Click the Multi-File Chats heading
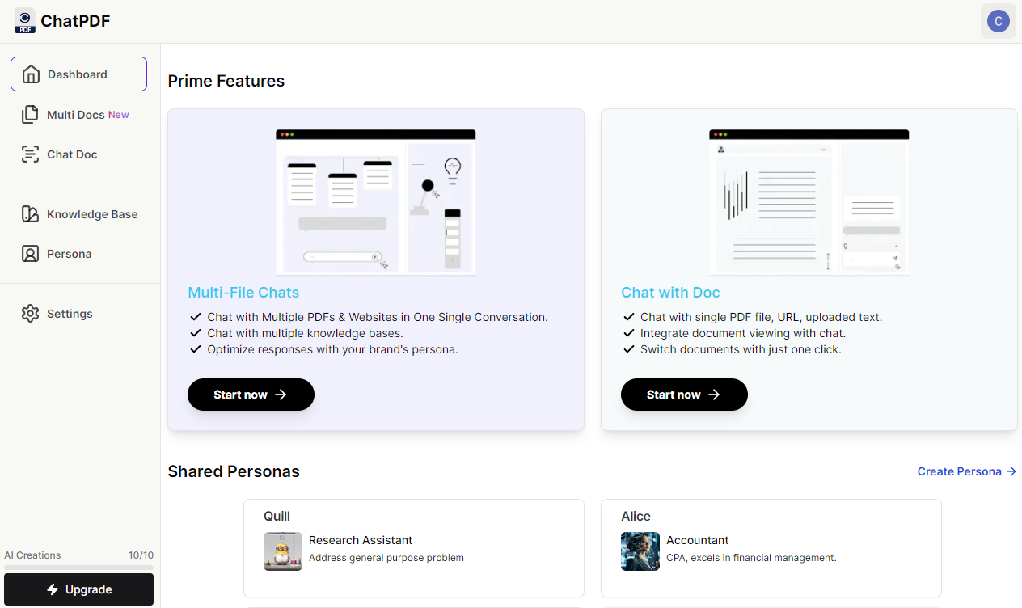The image size is (1022, 608). point(243,293)
